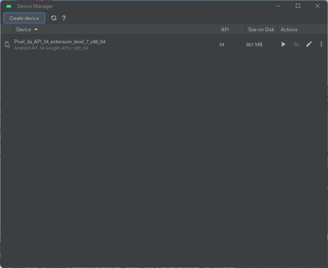Refresh the device list

(x=54, y=18)
